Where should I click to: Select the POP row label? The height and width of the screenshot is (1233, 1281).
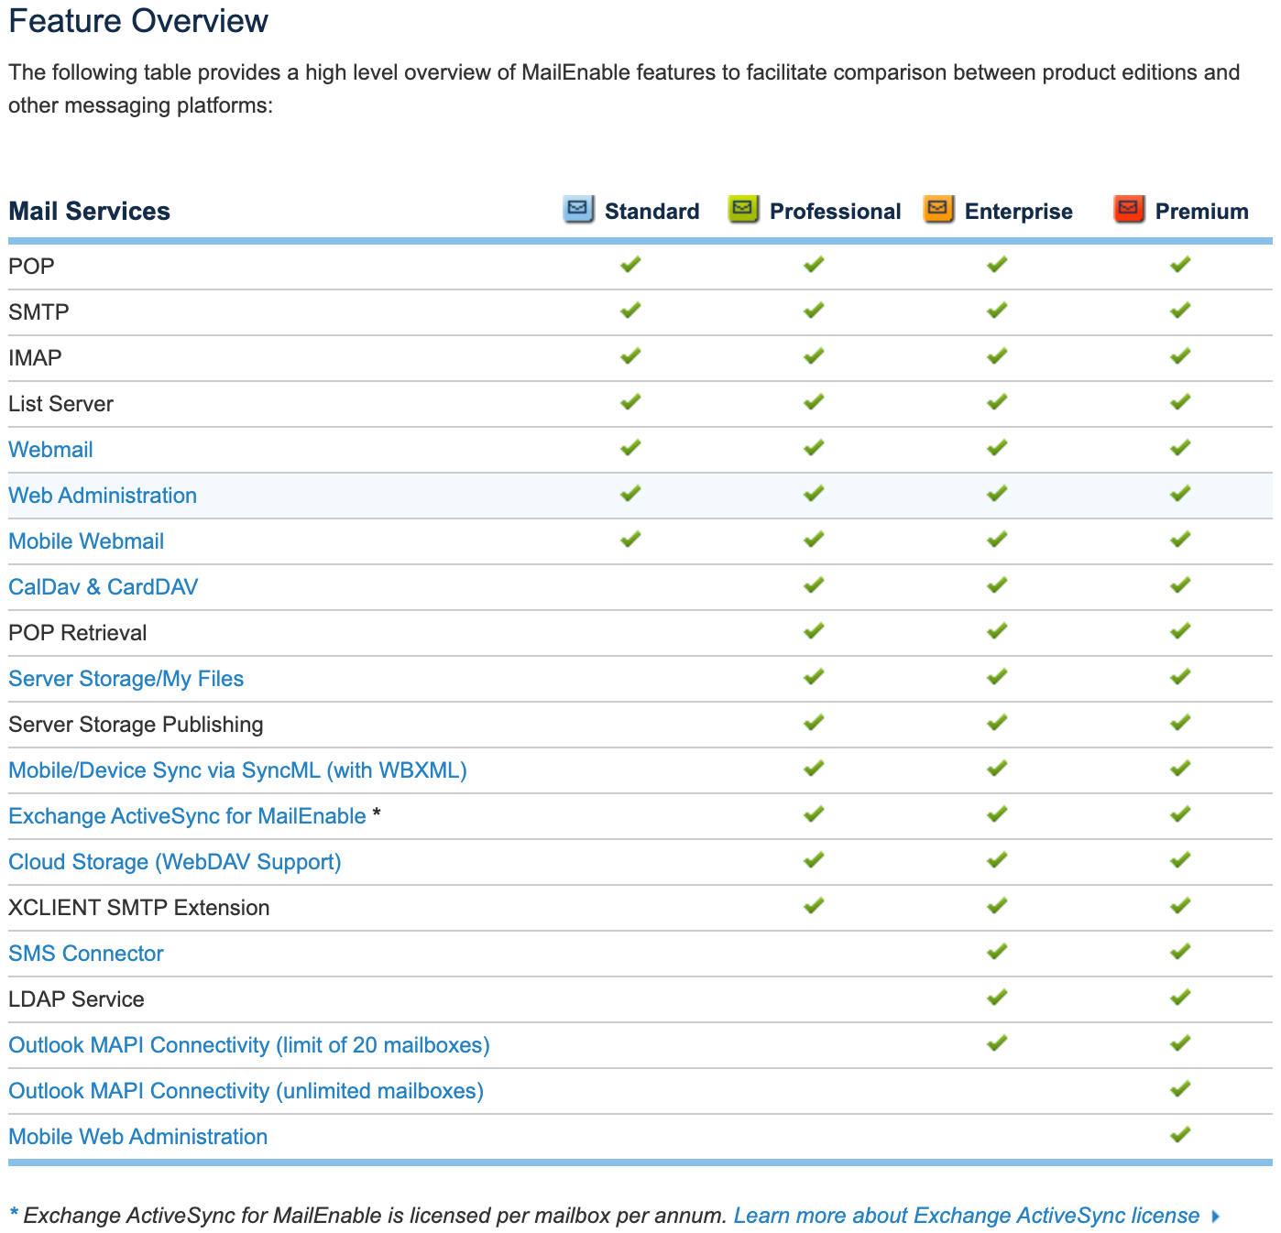[32, 267]
